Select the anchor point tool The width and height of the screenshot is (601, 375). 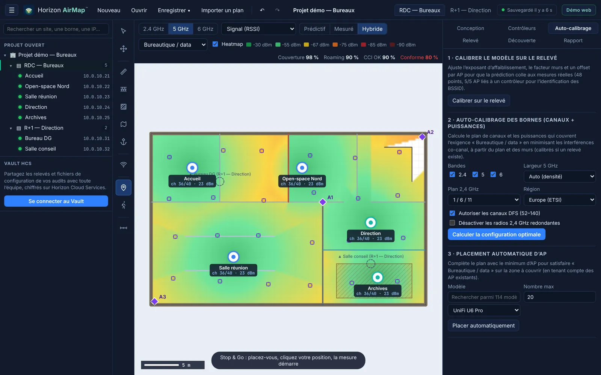(124, 142)
